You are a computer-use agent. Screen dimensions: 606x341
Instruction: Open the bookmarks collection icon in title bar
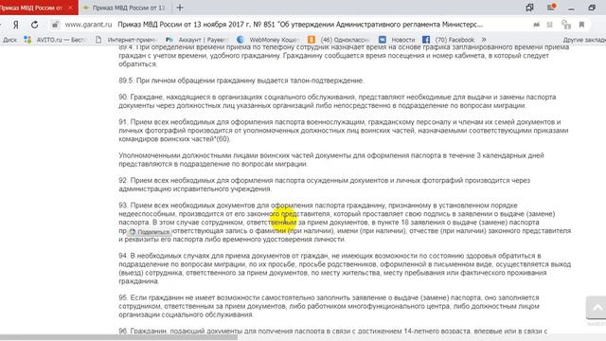click(529, 8)
